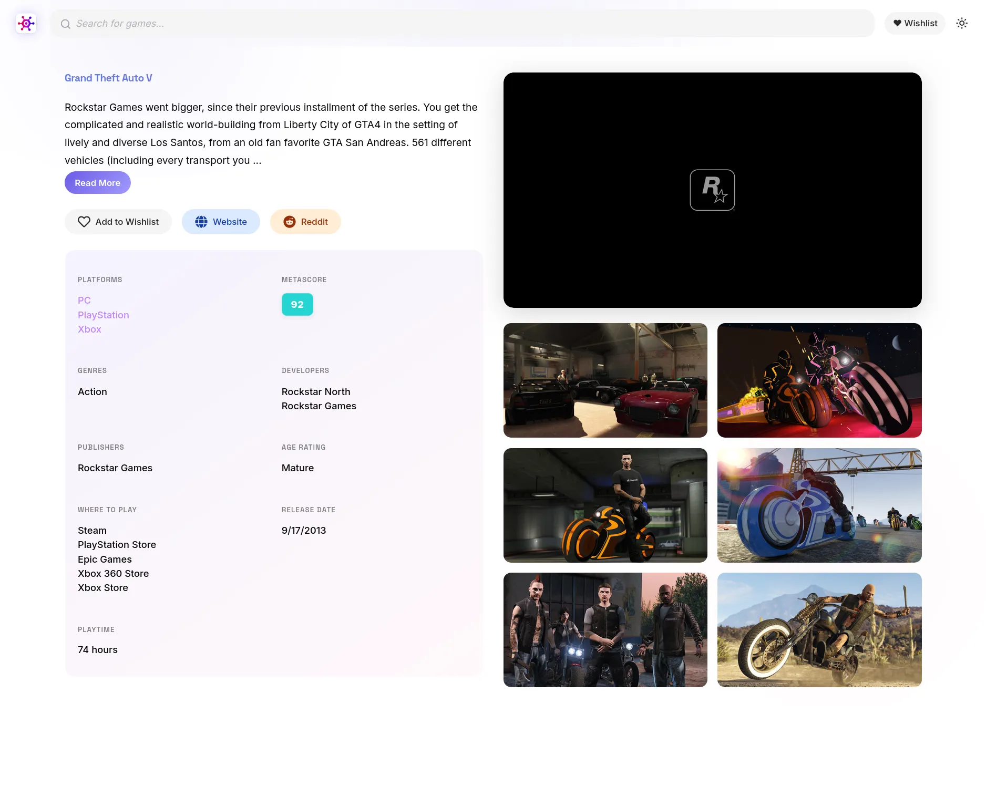The image size is (986, 787).
Task: Click Steam under Where to Play
Action: [92, 531]
